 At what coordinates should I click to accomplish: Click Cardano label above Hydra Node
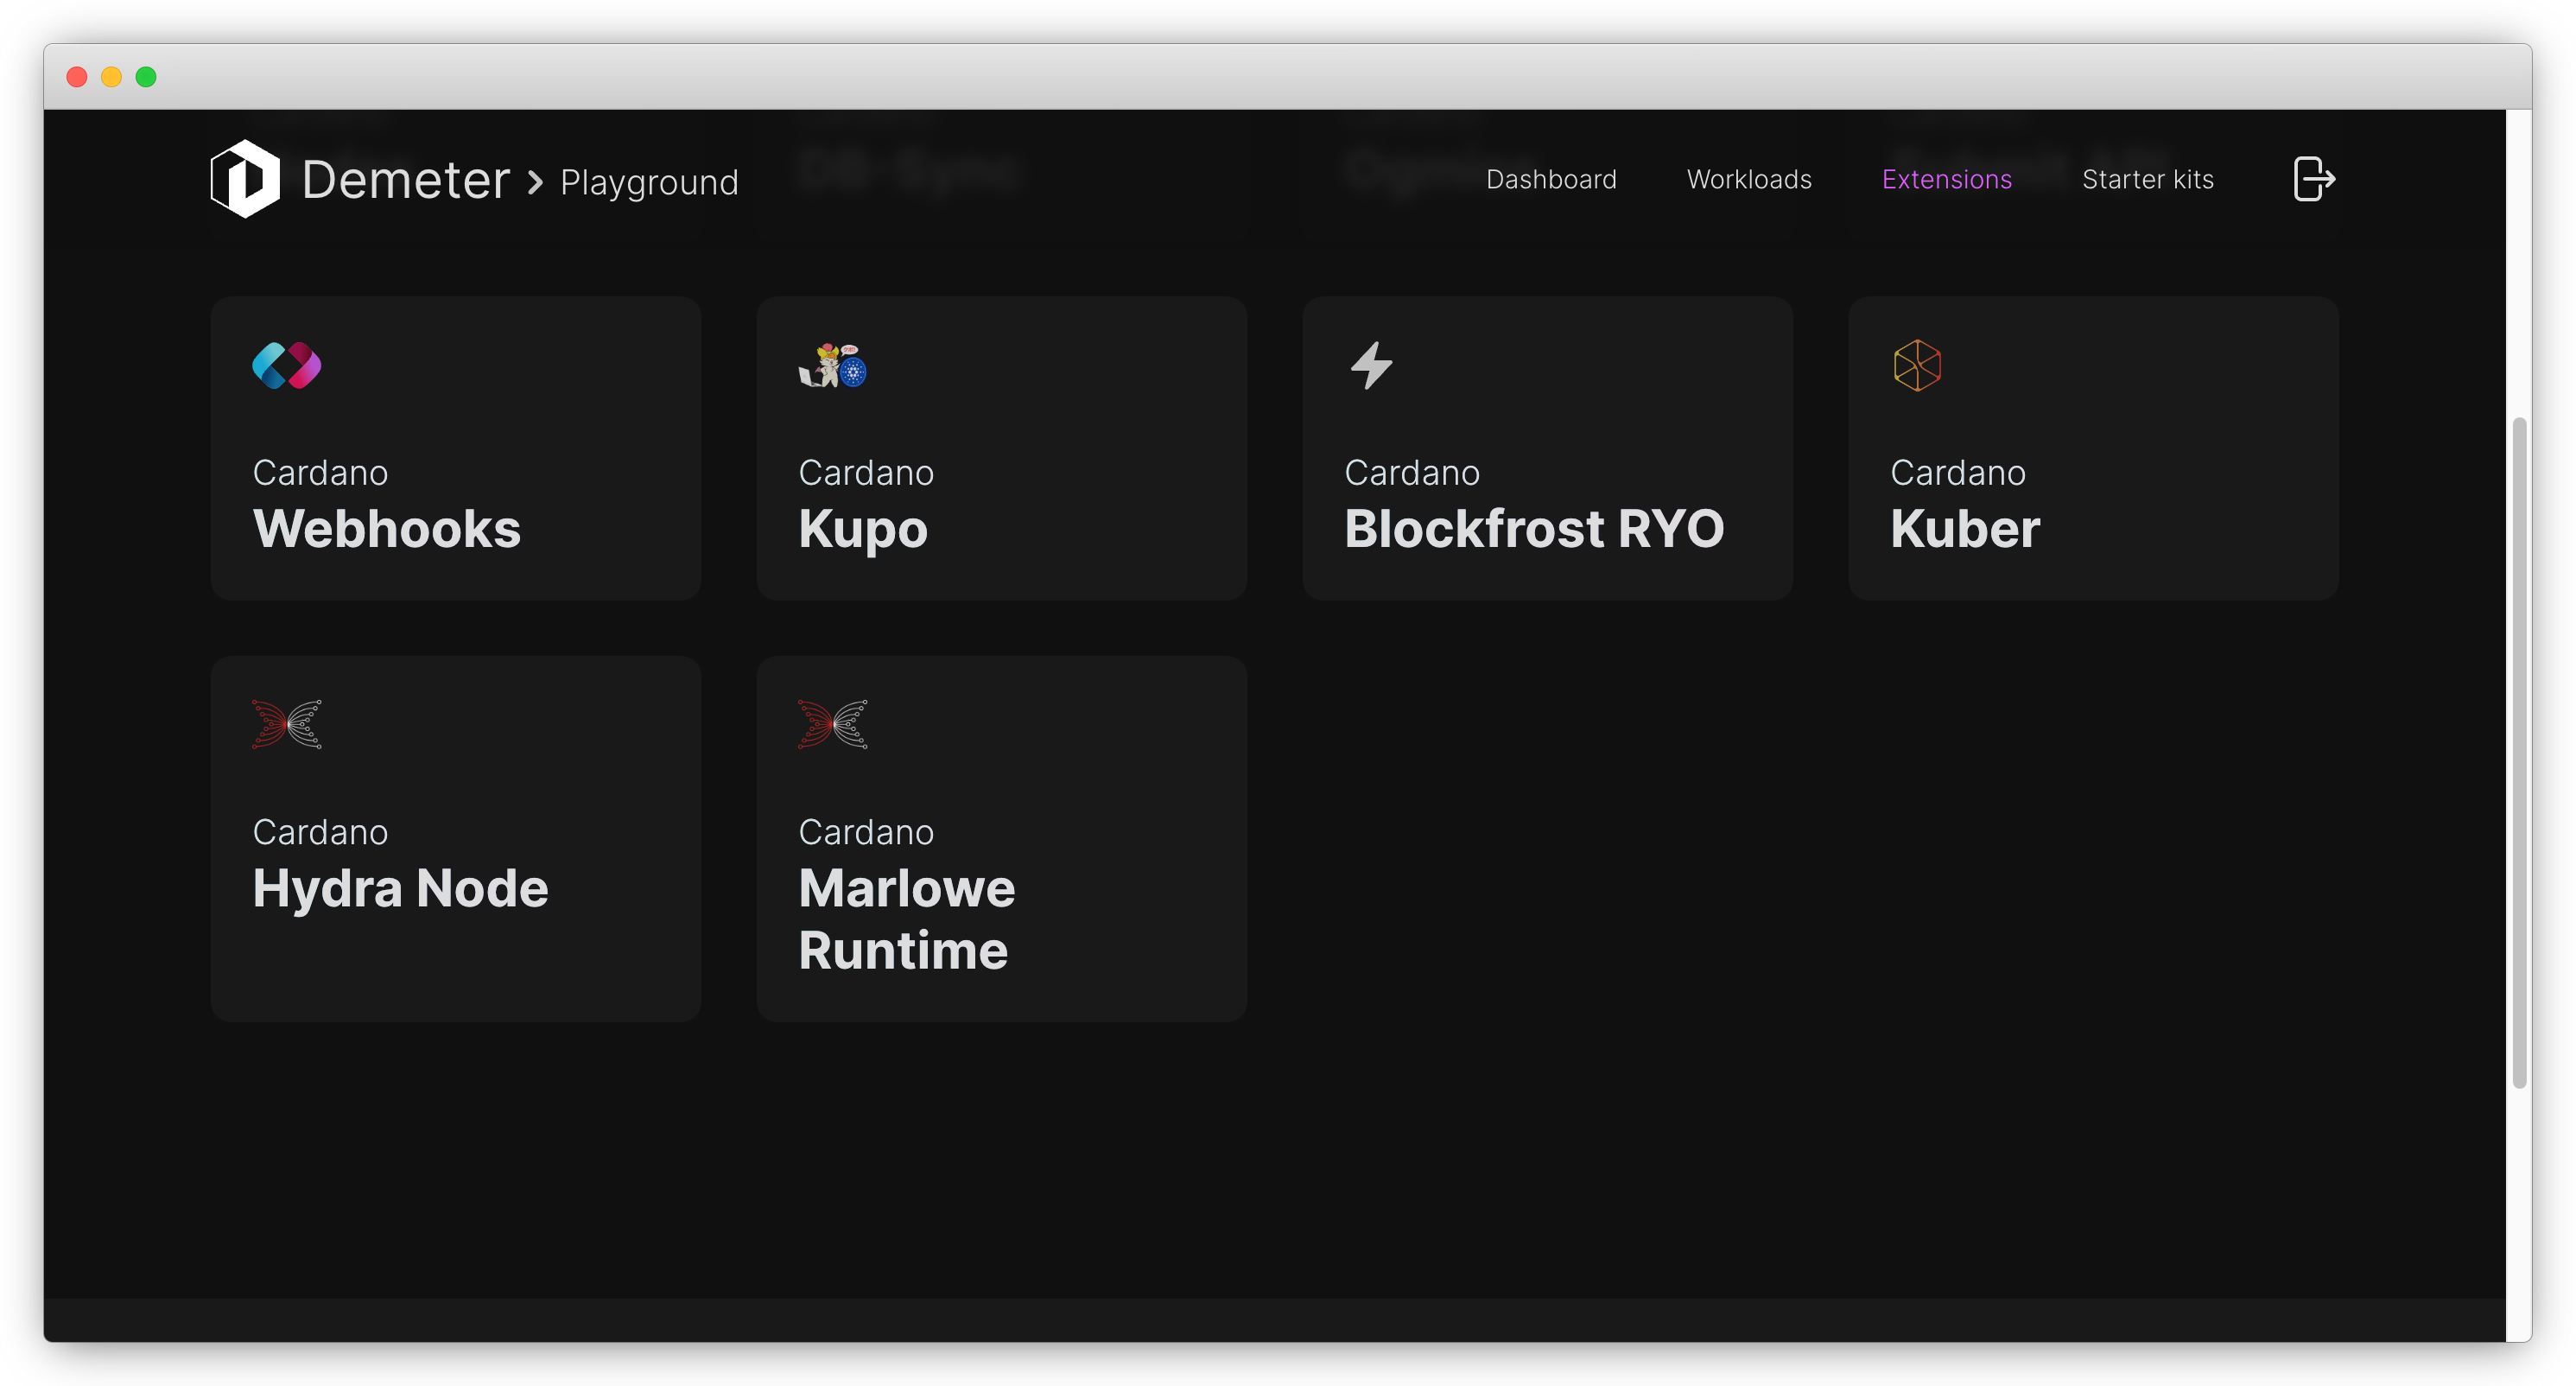320,832
